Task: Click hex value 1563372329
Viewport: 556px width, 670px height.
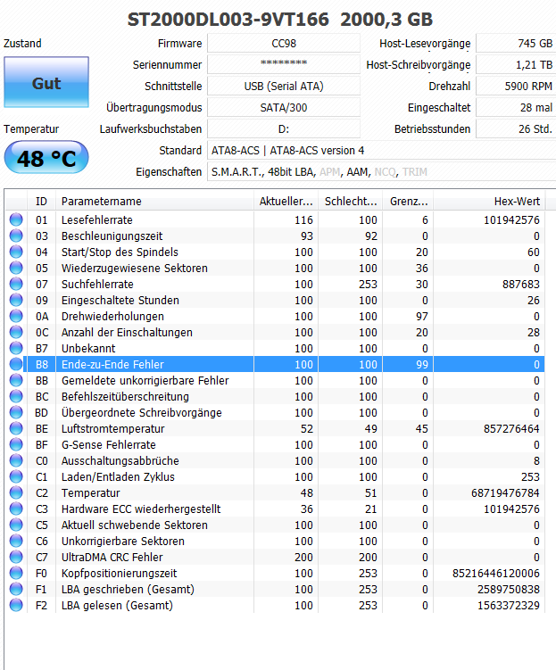Action: (509, 605)
